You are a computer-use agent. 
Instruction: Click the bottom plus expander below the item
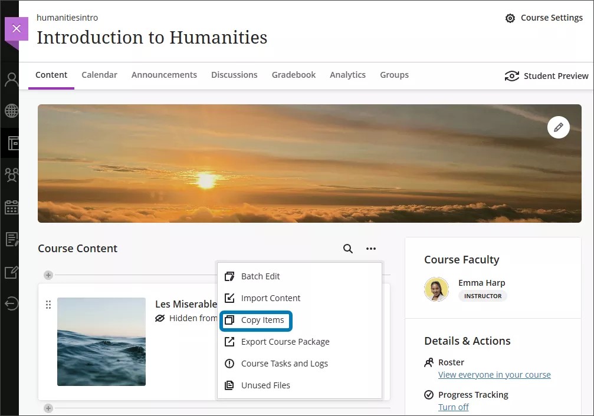click(x=48, y=408)
